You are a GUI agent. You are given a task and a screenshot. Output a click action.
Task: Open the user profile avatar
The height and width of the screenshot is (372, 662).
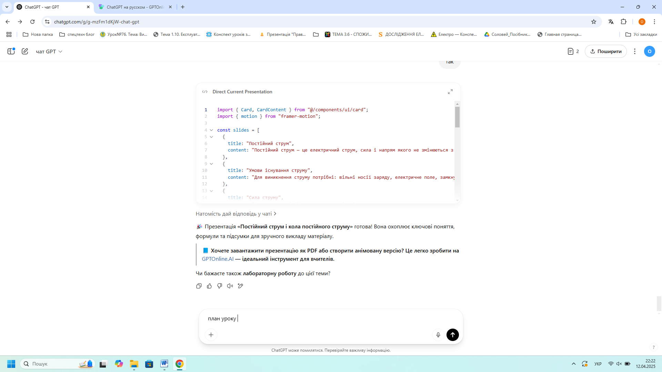tap(650, 51)
